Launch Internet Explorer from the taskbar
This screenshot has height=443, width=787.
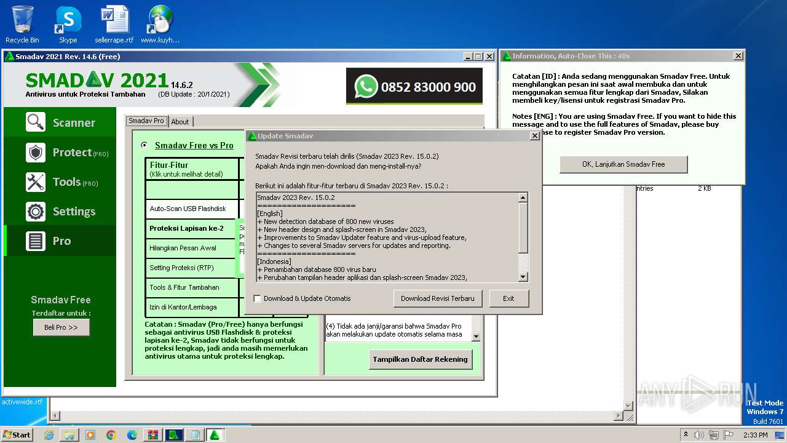tap(49, 435)
